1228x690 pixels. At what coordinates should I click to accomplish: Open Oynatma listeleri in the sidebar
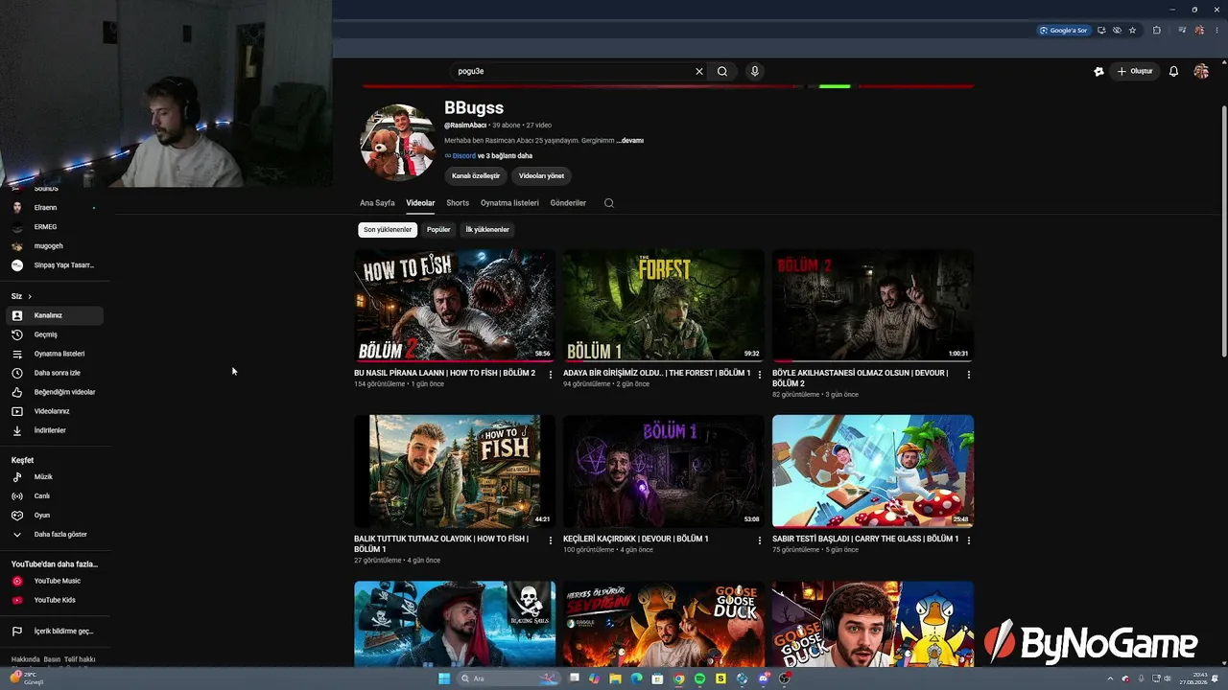coord(53,354)
